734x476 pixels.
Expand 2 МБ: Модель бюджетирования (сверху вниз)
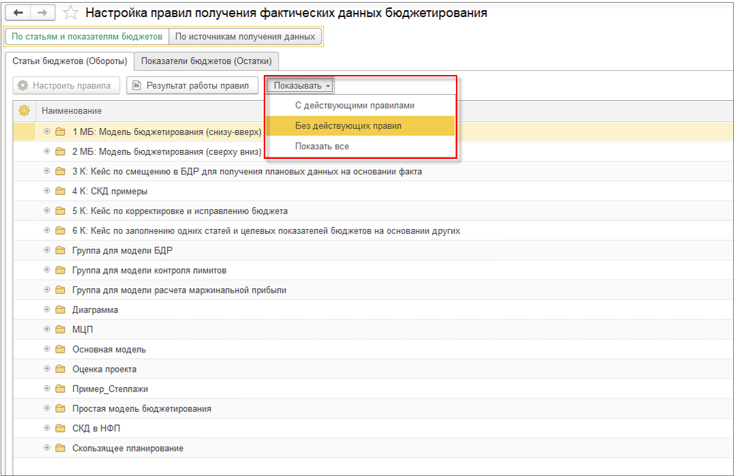pyautogui.click(x=47, y=151)
